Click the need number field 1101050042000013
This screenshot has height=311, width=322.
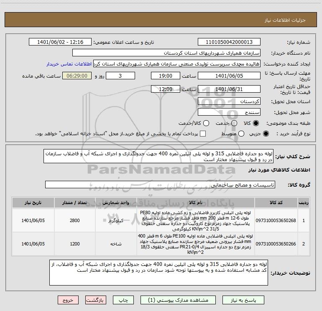pyautogui.click(x=229, y=42)
